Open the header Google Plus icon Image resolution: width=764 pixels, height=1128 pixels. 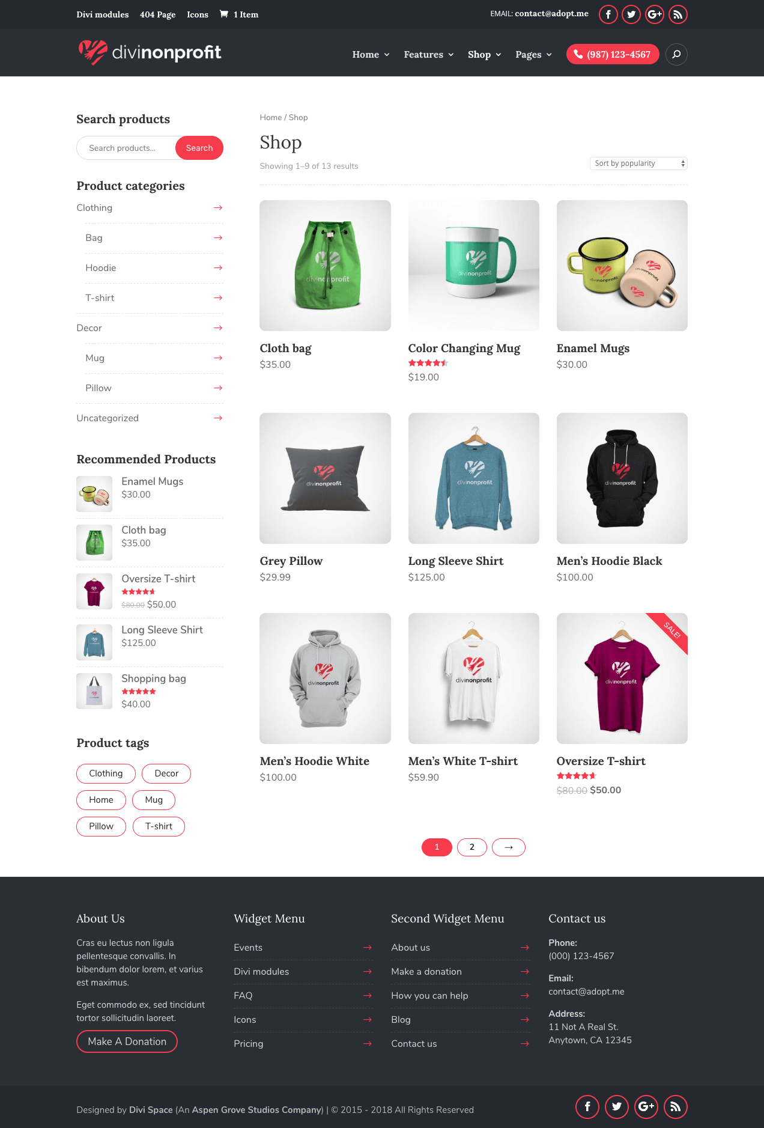tap(655, 14)
